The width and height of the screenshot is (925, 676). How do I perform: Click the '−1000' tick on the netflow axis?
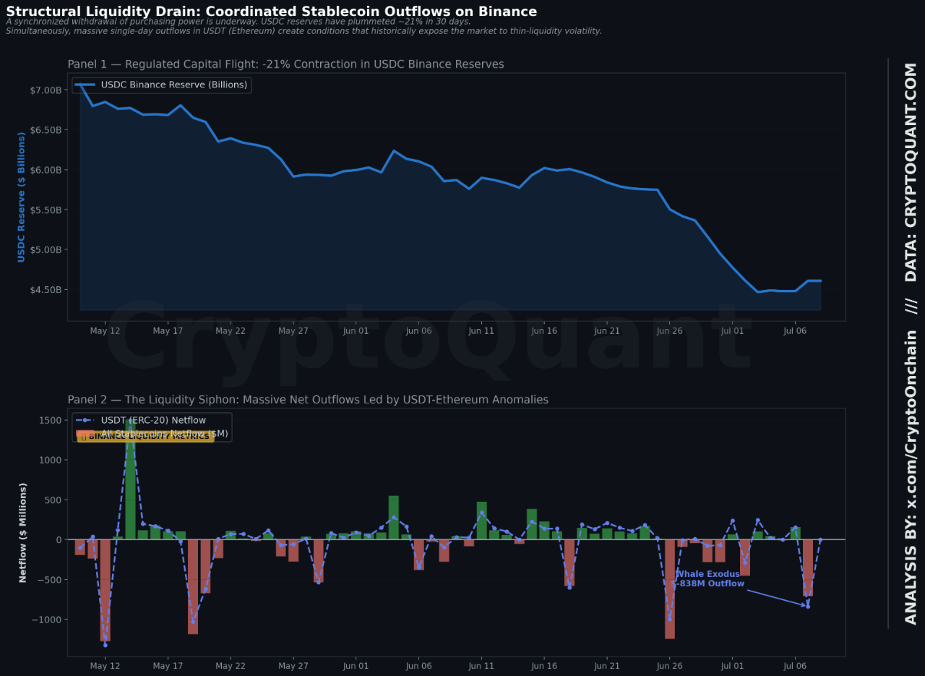tap(48, 620)
